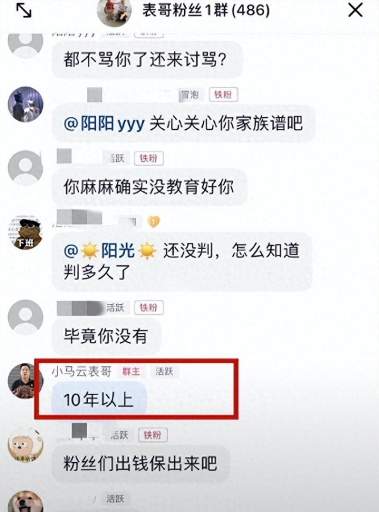Tap the gold heart level badge
The height and width of the screenshot is (512, 379).
tap(153, 222)
